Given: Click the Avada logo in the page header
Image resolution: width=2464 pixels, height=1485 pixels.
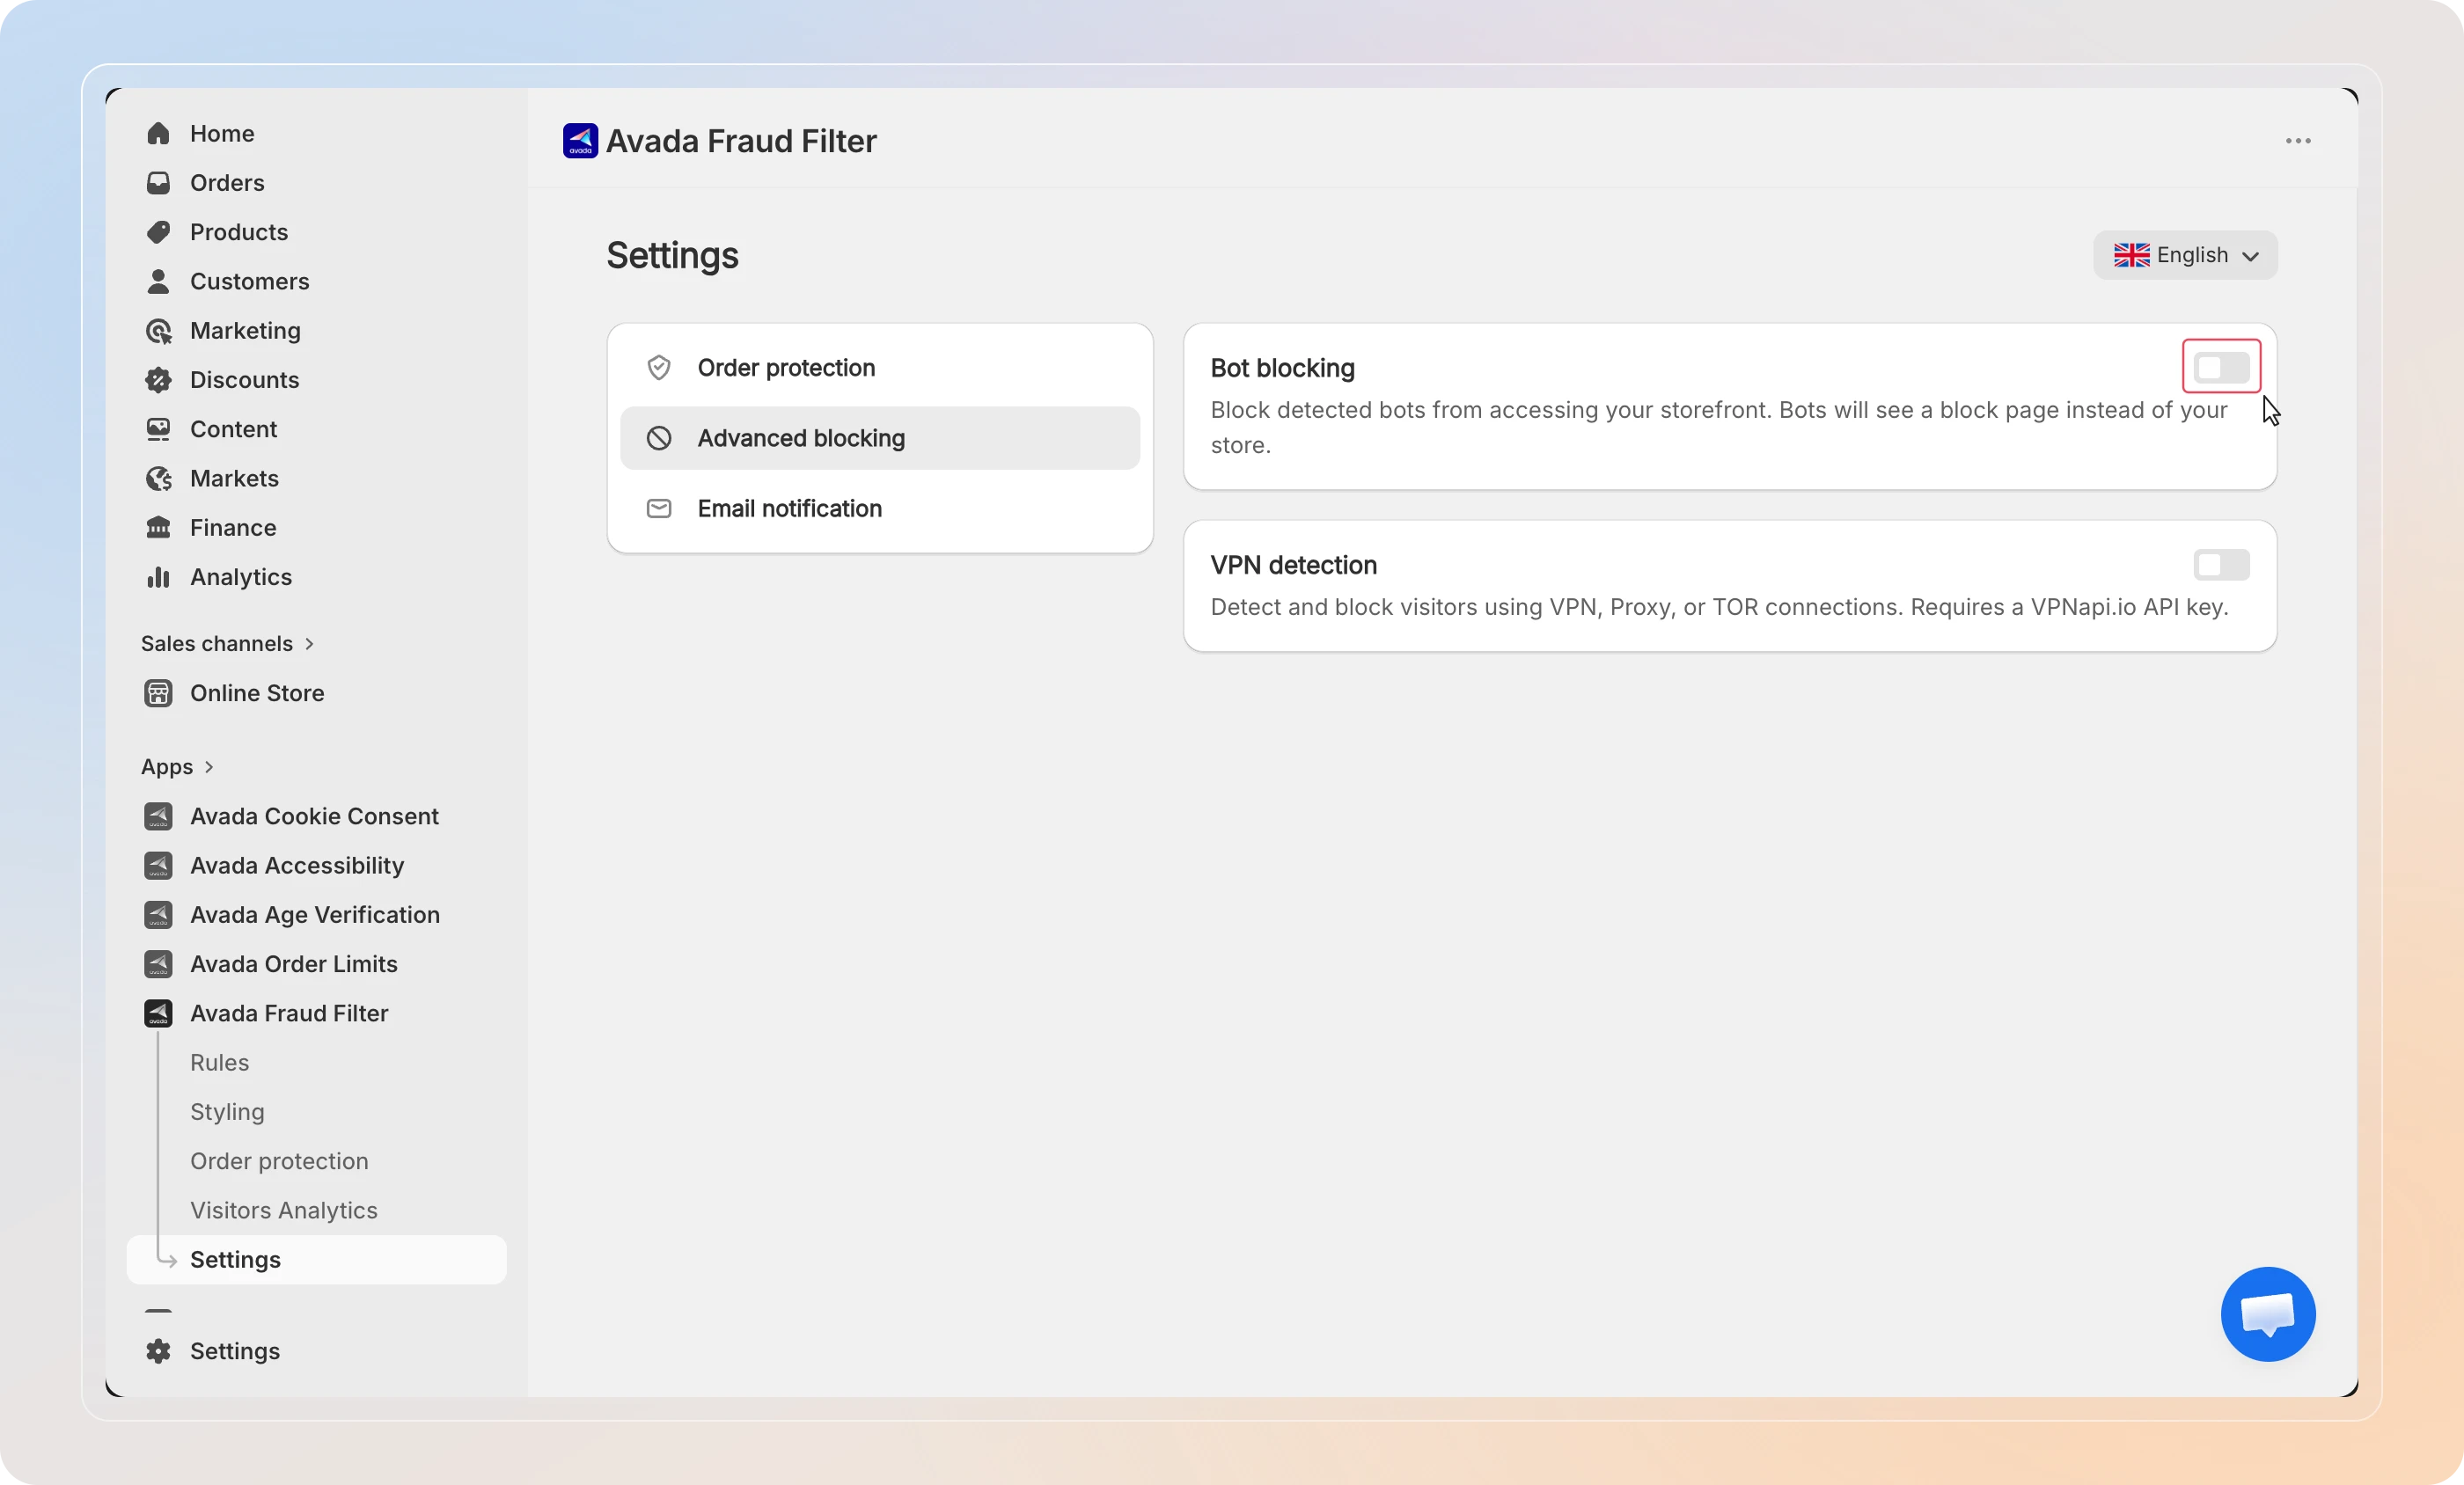Looking at the screenshot, I should pyautogui.click(x=580, y=141).
